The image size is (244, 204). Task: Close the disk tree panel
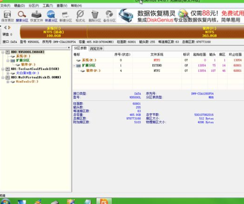tap(69, 48)
